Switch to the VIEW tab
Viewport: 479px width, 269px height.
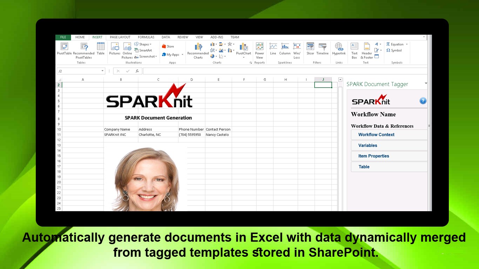point(199,37)
